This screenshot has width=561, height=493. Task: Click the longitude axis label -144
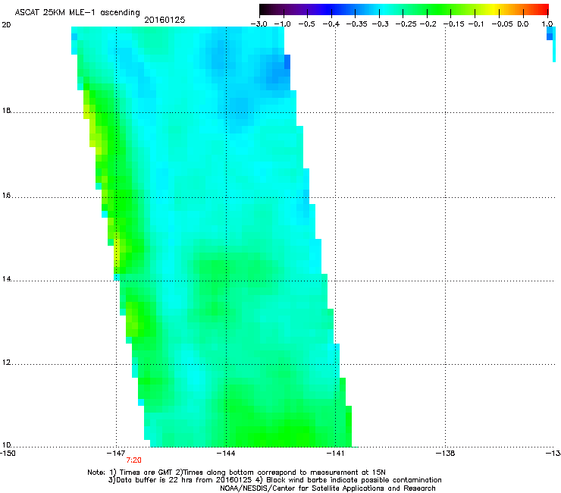point(226,454)
